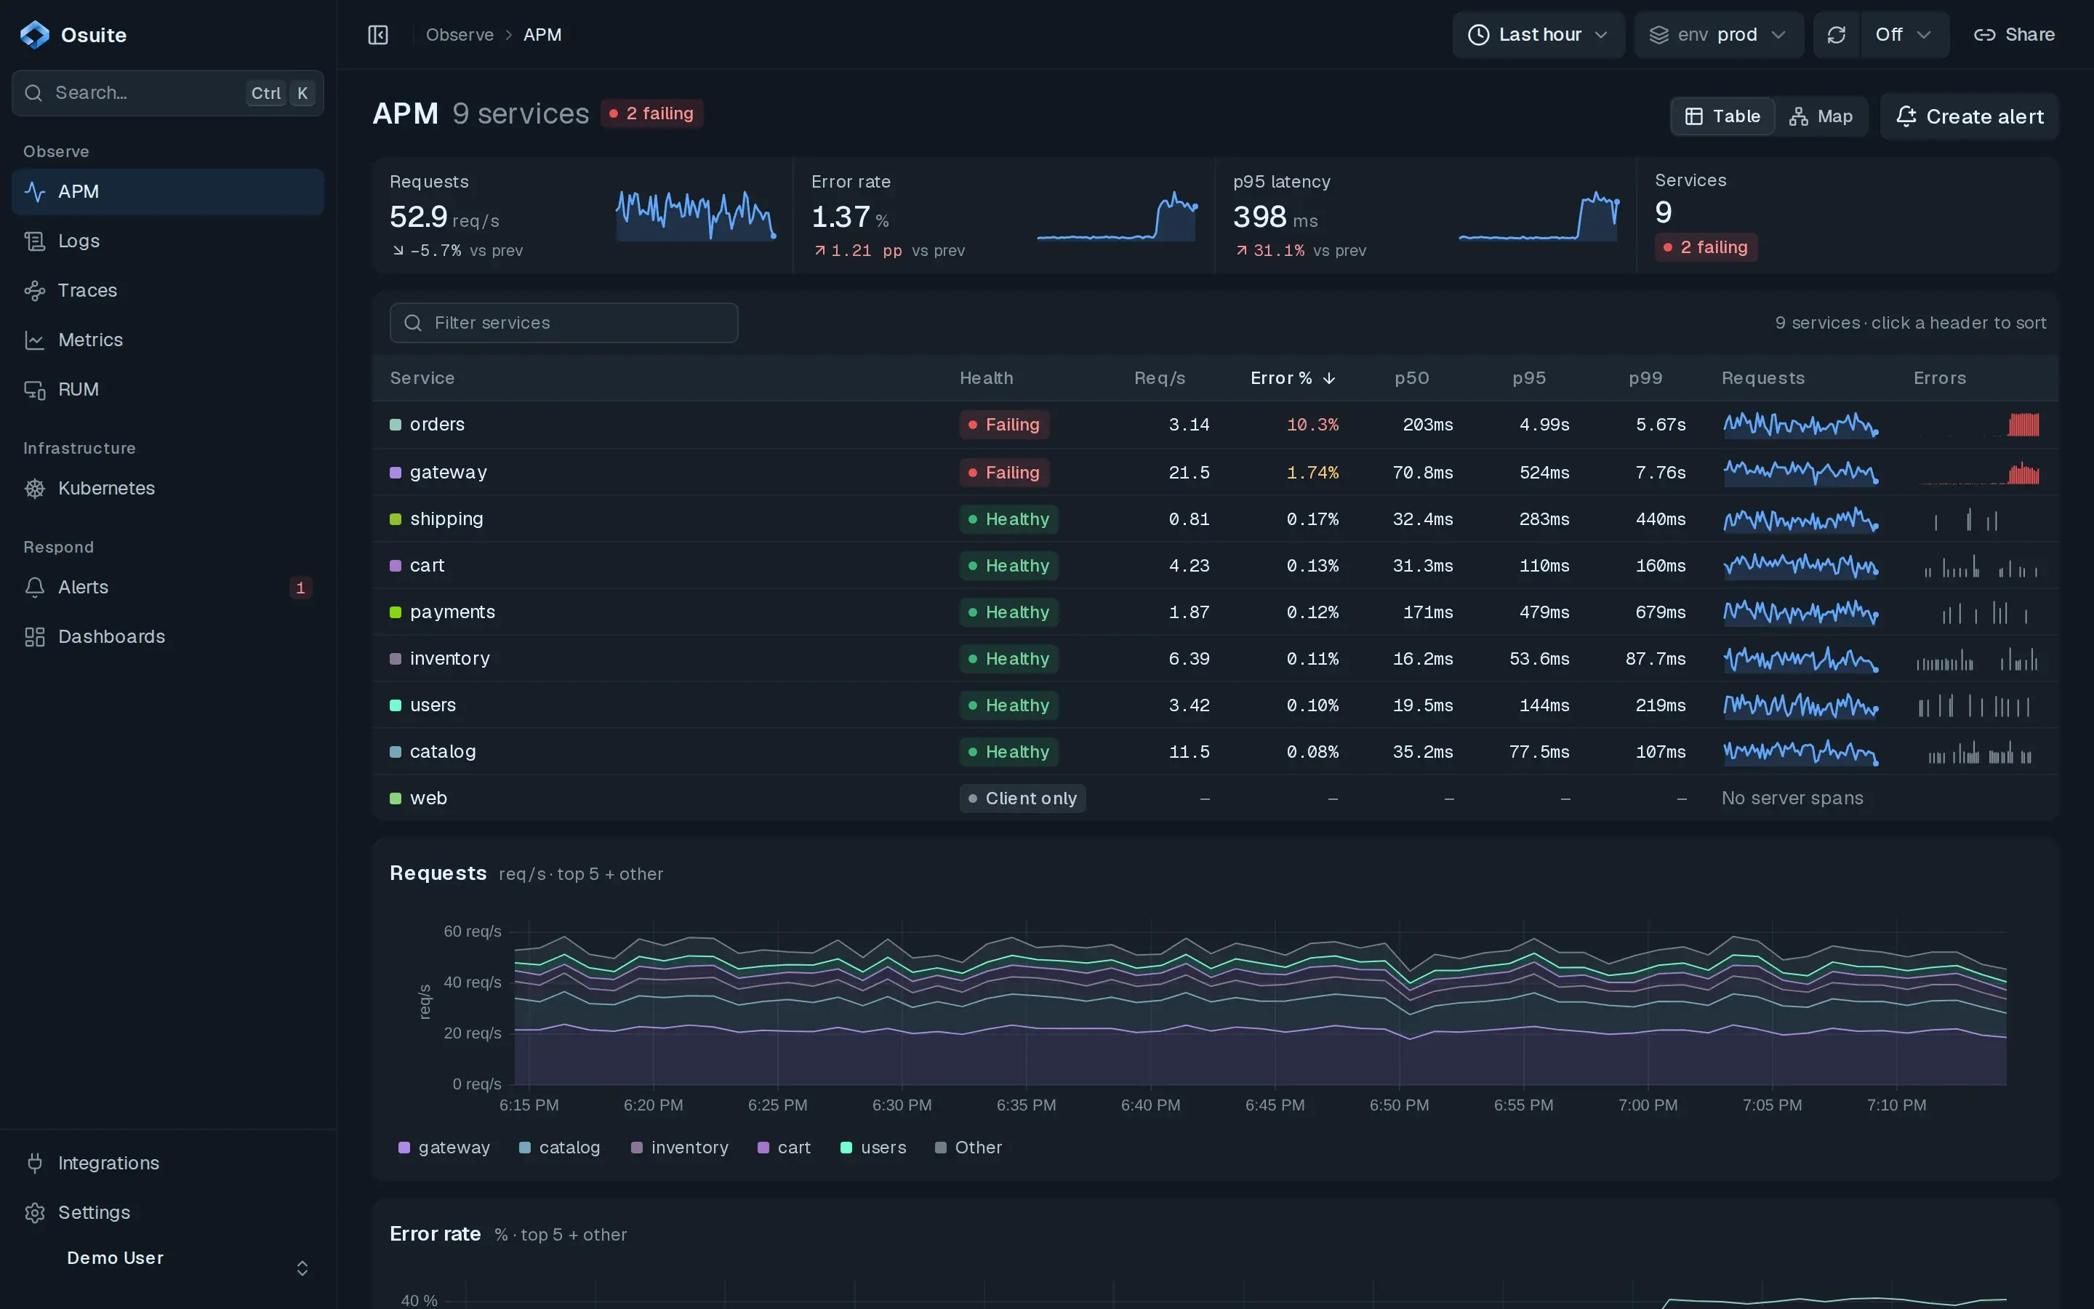Sort by the Health column header
2094x1309 pixels.
[x=987, y=378]
